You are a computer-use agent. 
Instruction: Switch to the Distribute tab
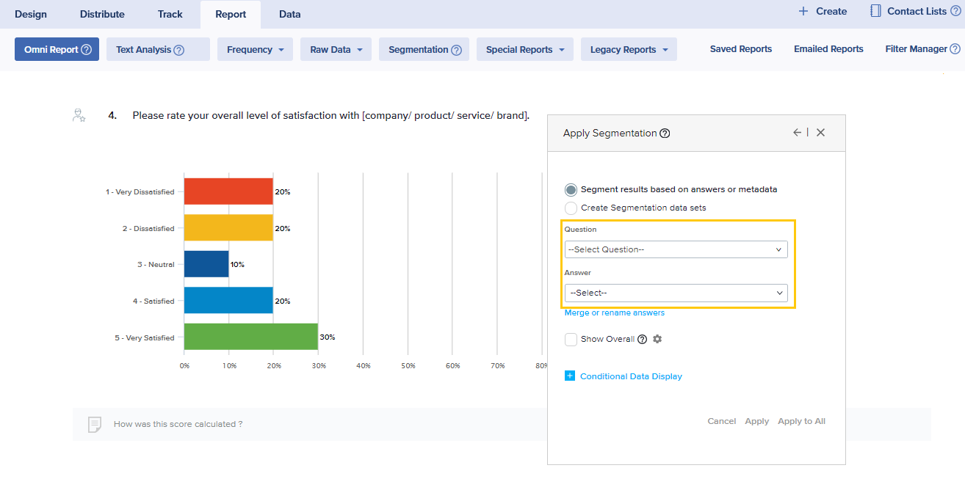point(102,14)
